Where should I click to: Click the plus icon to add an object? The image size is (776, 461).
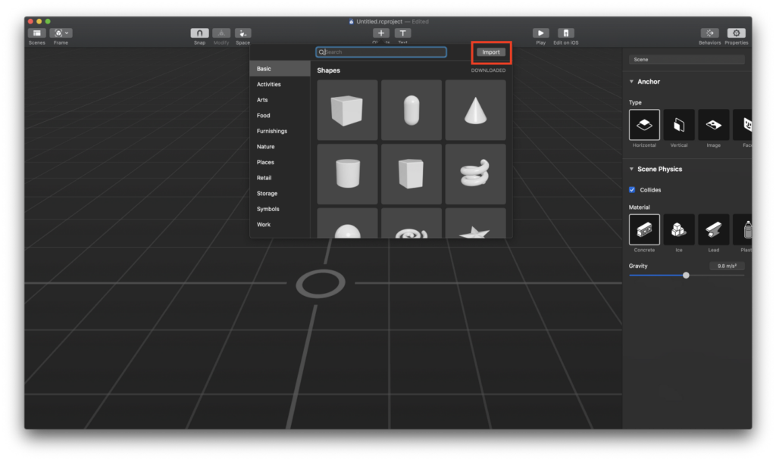coord(380,33)
